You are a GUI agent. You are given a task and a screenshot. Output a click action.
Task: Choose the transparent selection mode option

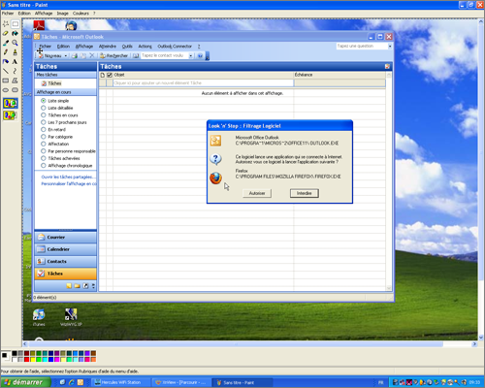[x=11, y=115]
